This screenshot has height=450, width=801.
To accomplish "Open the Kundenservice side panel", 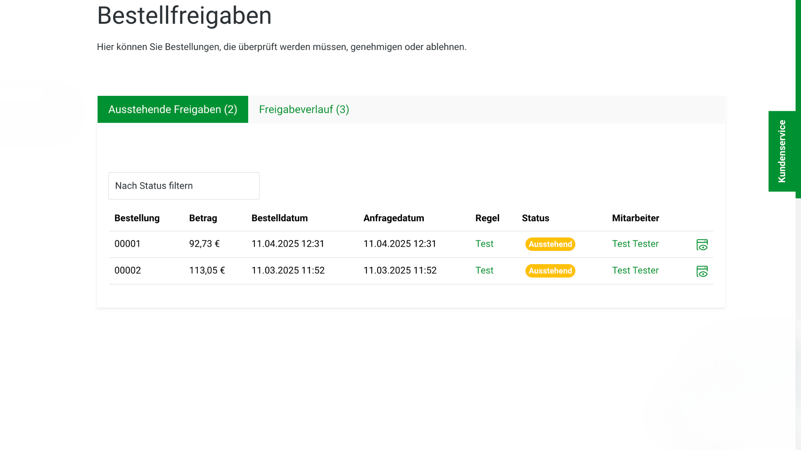I will click(x=782, y=151).
